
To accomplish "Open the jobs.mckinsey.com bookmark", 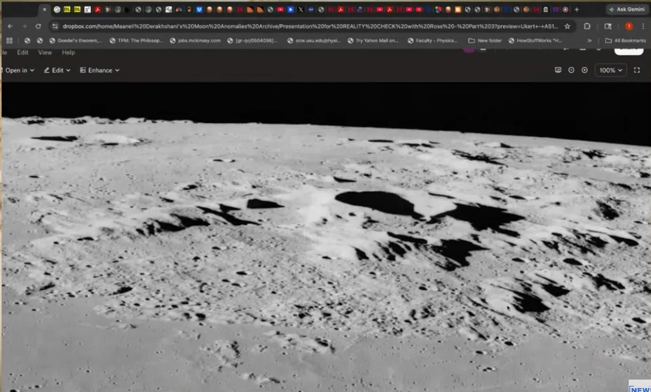I will [195, 41].
